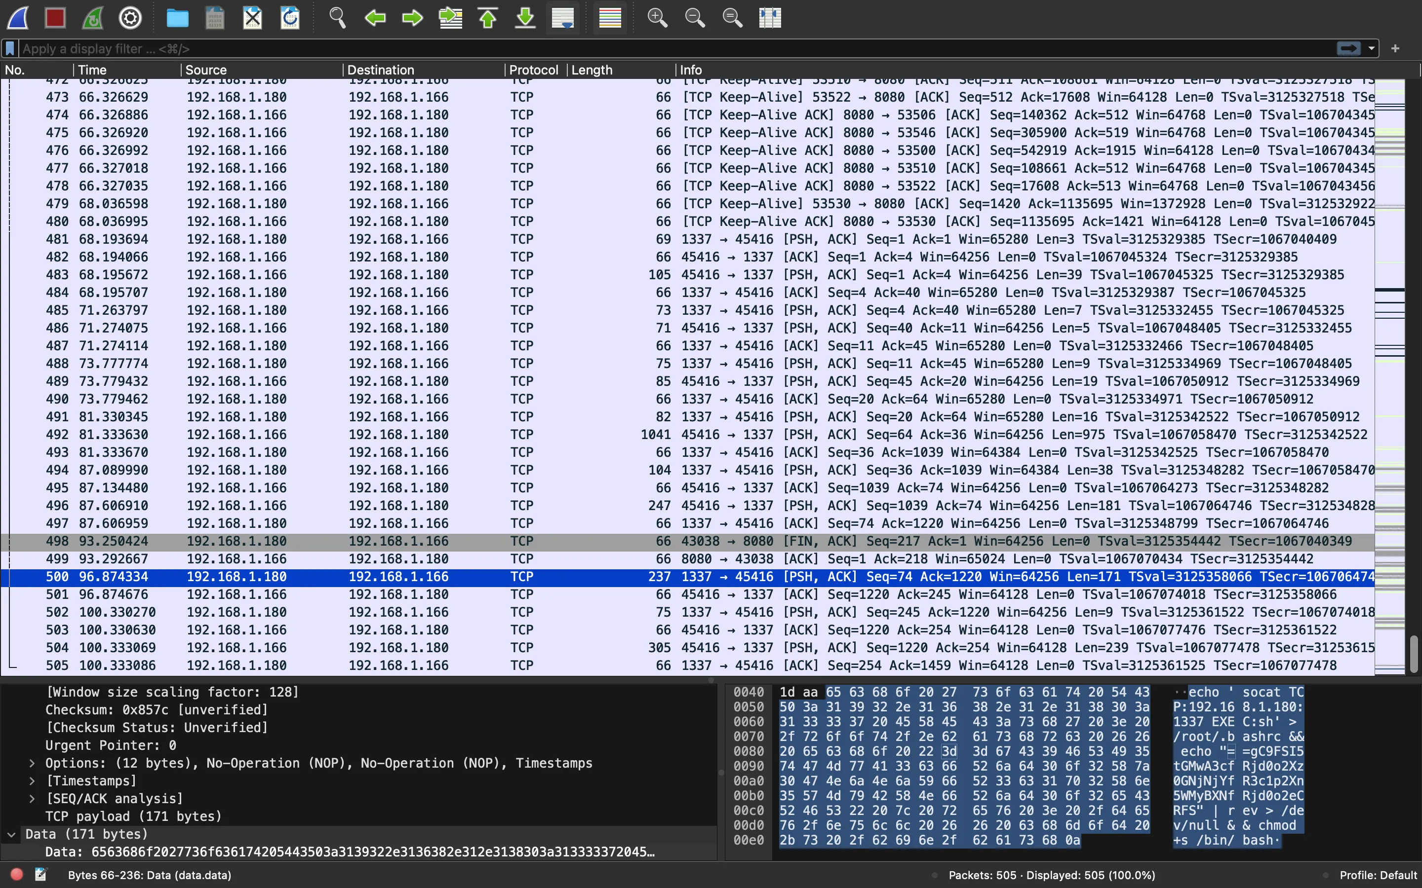Viewport: 1422px width, 888px height.
Task: Jump to the first packet icon
Action: point(488,18)
